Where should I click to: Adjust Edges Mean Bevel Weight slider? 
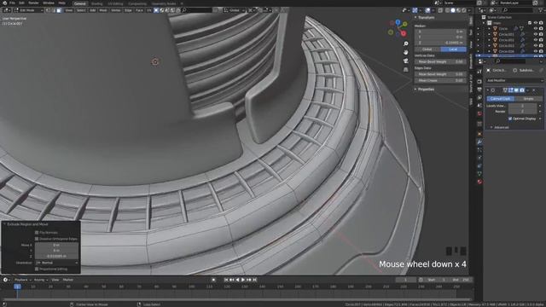pyautogui.click(x=440, y=74)
